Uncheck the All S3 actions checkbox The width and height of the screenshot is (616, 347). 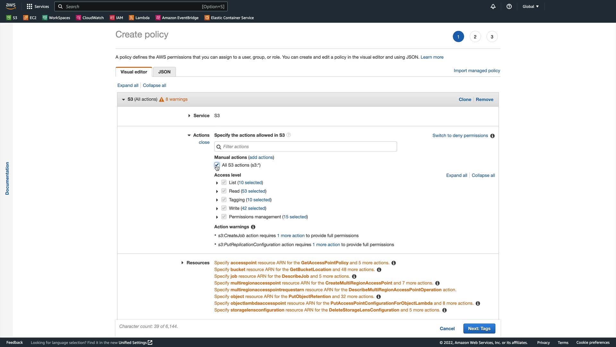(217, 165)
